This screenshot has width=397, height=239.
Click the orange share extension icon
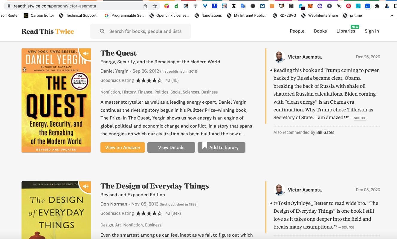coord(272,6)
